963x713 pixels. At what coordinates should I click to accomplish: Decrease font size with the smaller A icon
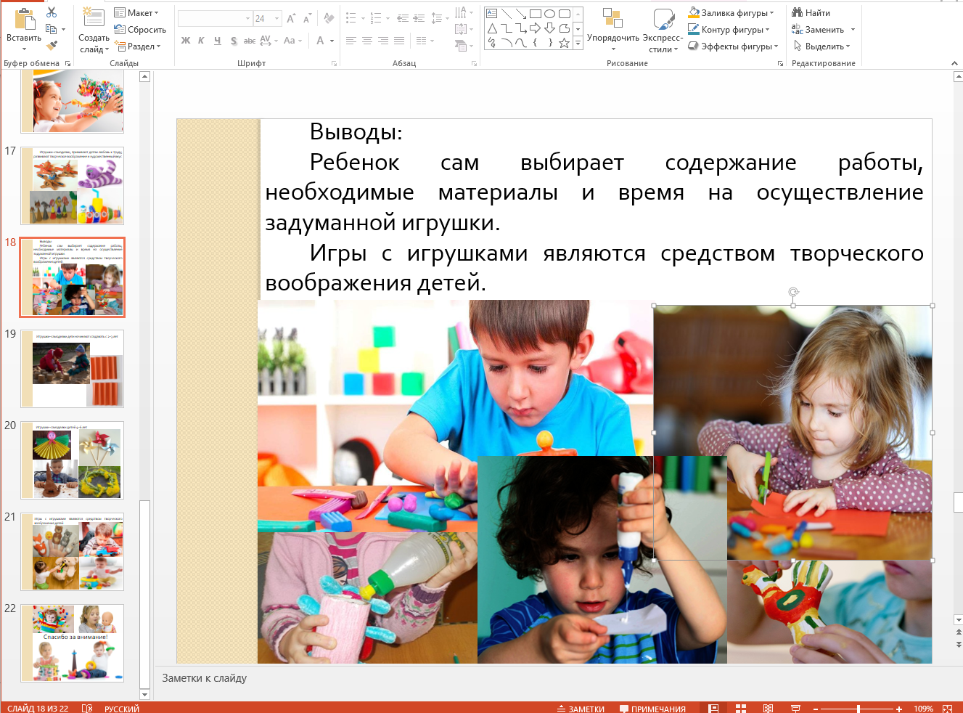[307, 18]
